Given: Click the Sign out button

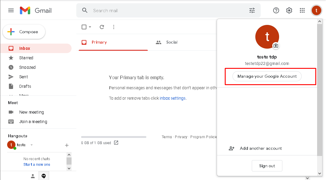Looking at the screenshot, I should point(267,166).
